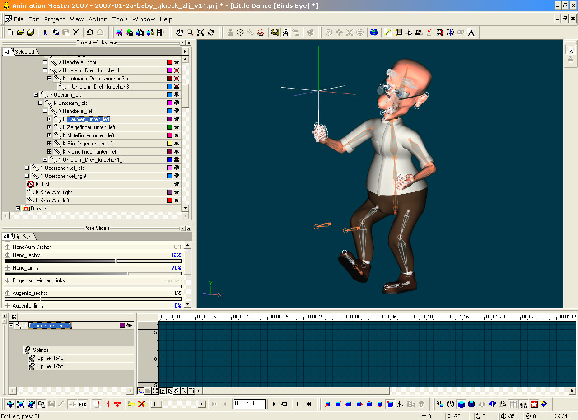
Task: Open the Action menu
Action: [x=98, y=19]
